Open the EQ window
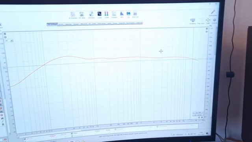The height and width of the screenshot is (142, 252). point(128,14)
